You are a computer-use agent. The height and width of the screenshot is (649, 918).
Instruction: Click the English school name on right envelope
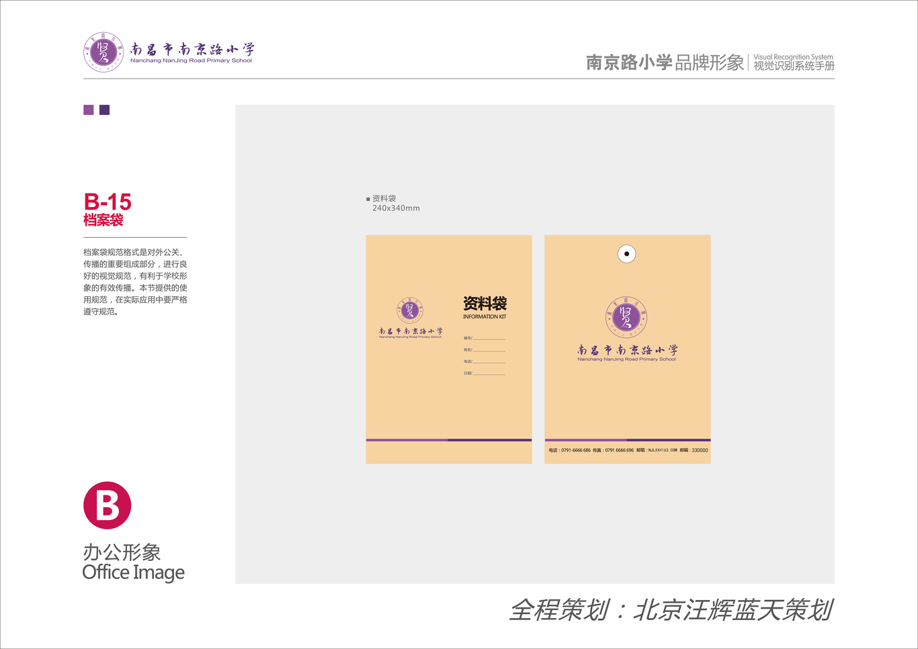626,359
